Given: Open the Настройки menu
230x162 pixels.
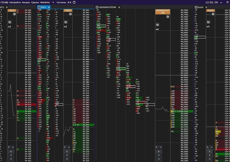Looking at the screenshot, I should [x=15, y=2].
